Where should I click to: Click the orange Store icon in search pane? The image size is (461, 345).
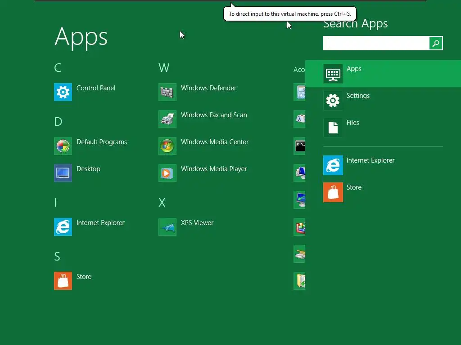click(x=333, y=192)
